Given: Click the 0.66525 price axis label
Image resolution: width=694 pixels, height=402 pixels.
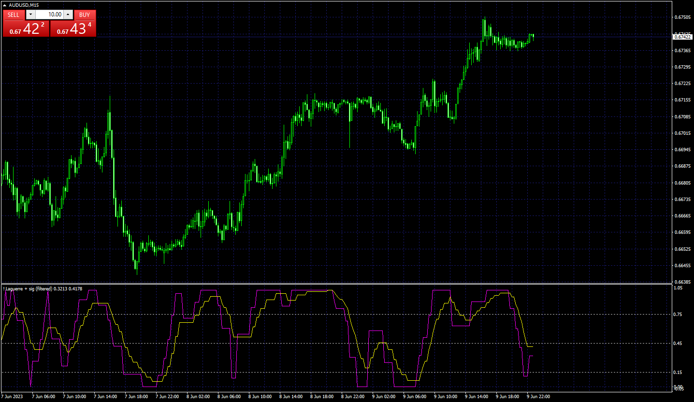Looking at the screenshot, I should [682, 249].
